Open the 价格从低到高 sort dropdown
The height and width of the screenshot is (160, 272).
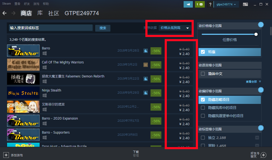(x=175, y=28)
